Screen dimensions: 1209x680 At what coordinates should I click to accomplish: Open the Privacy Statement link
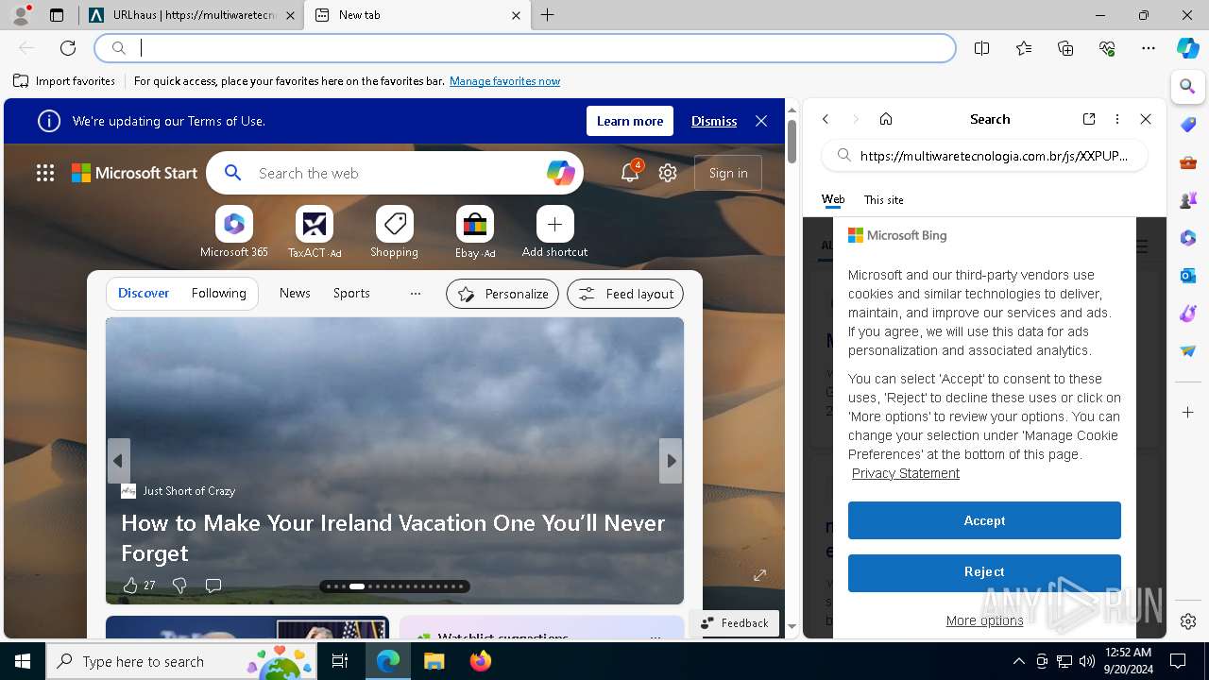pyautogui.click(x=906, y=473)
